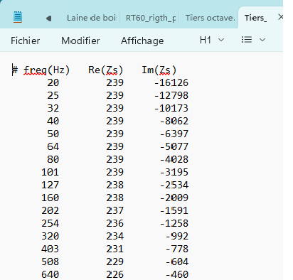Image resolution: width=293 pixels, height=280 pixels.
Task: Click the frequency value 508
Action: coord(50,262)
